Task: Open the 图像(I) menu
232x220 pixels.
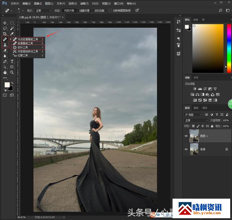Action: (38, 3)
